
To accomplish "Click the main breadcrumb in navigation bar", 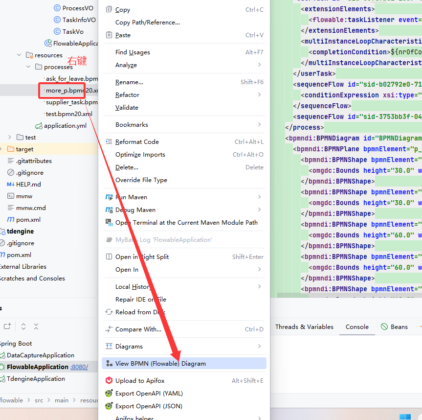I will click(62, 400).
